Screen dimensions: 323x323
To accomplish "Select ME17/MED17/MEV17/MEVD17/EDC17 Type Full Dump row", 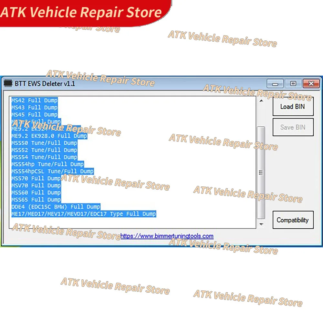I will point(84,214).
